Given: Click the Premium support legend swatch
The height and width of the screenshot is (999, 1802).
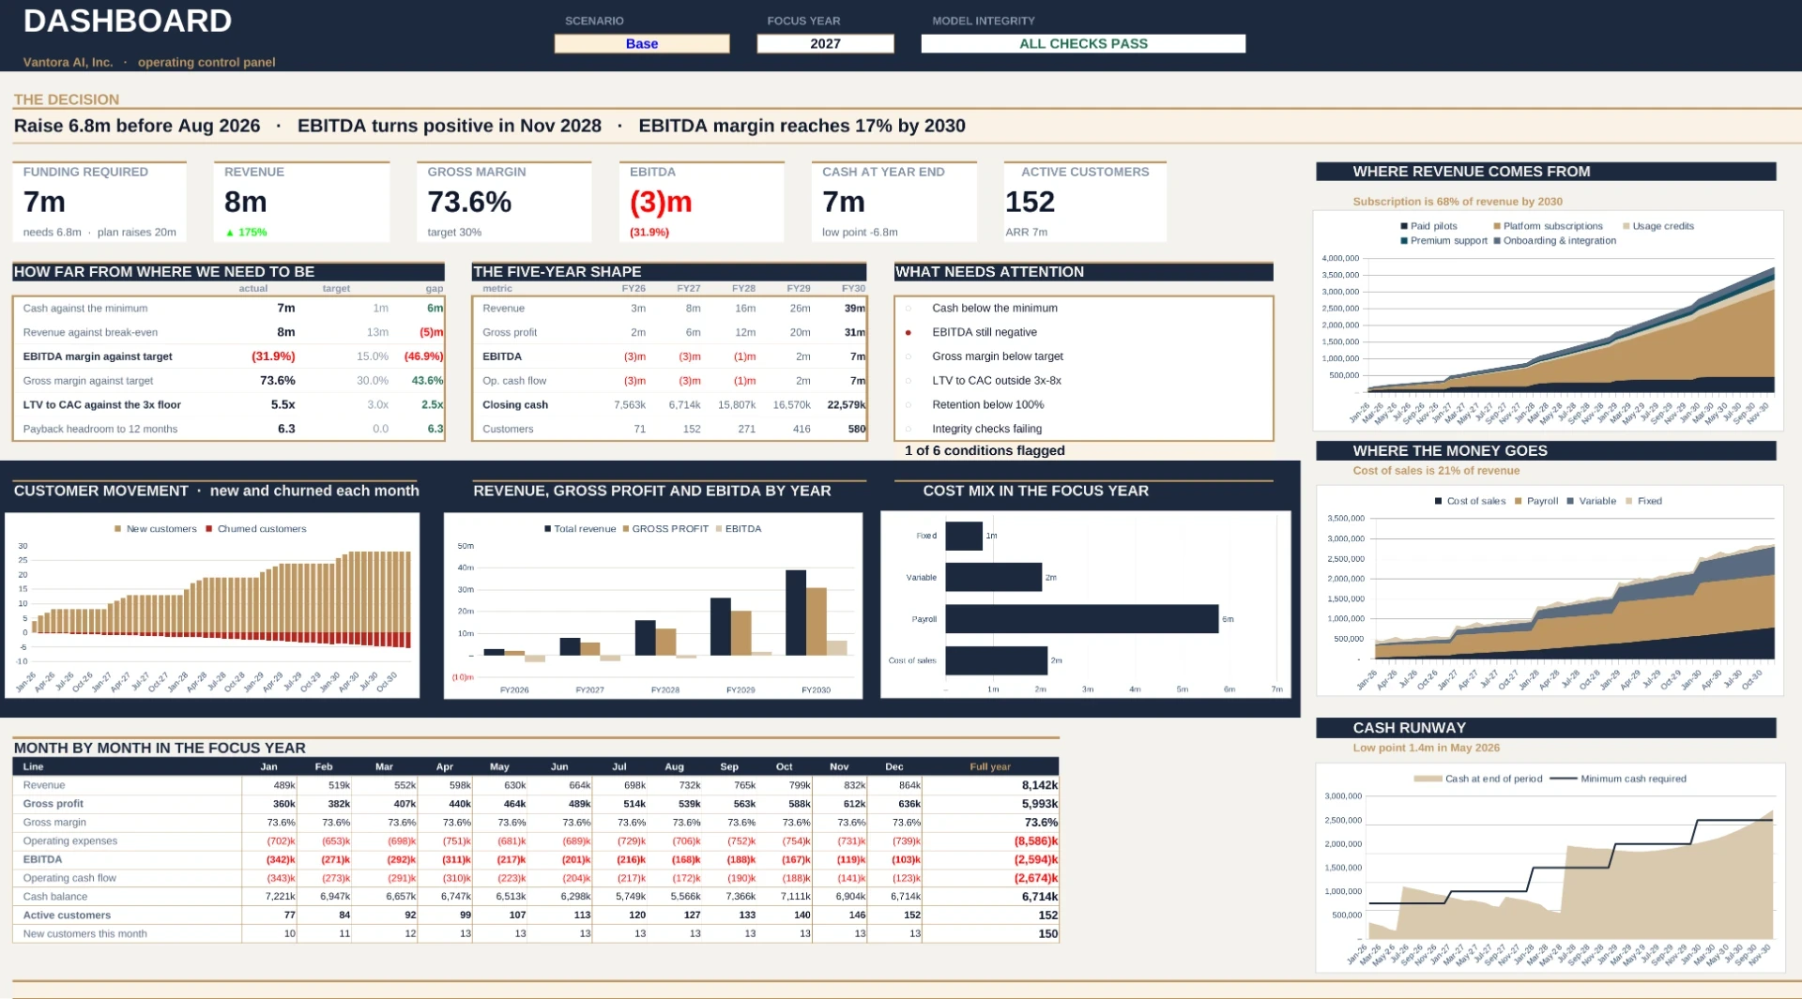Looking at the screenshot, I should [x=1404, y=241].
